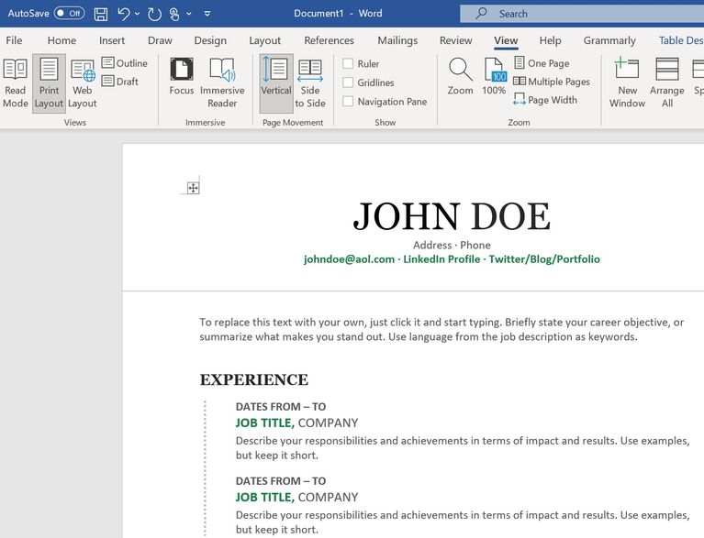Select the View tab
The height and width of the screenshot is (538, 704).
506,40
